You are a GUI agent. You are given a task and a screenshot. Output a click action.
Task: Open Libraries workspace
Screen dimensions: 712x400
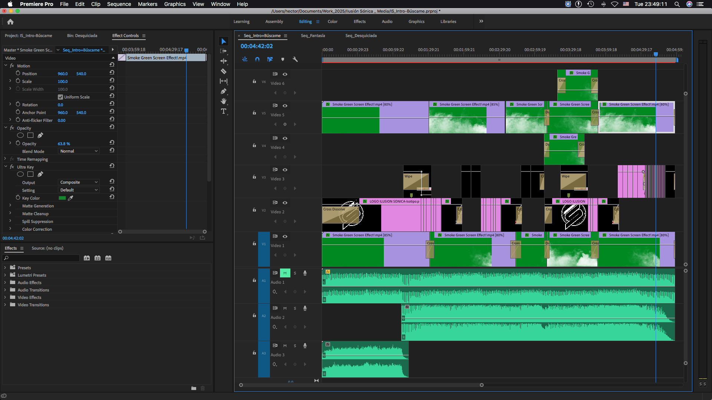click(x=448, y=21)
